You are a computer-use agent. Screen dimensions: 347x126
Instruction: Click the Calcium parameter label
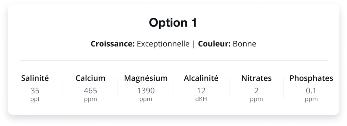[90, 78]
